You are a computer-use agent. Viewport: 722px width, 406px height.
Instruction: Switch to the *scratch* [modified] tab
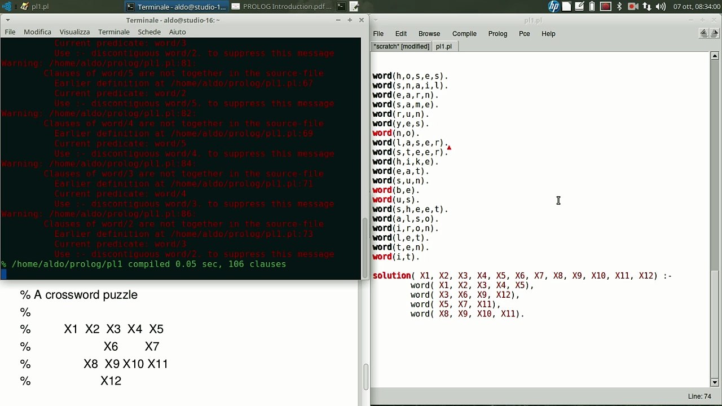[x=401, y=46]
